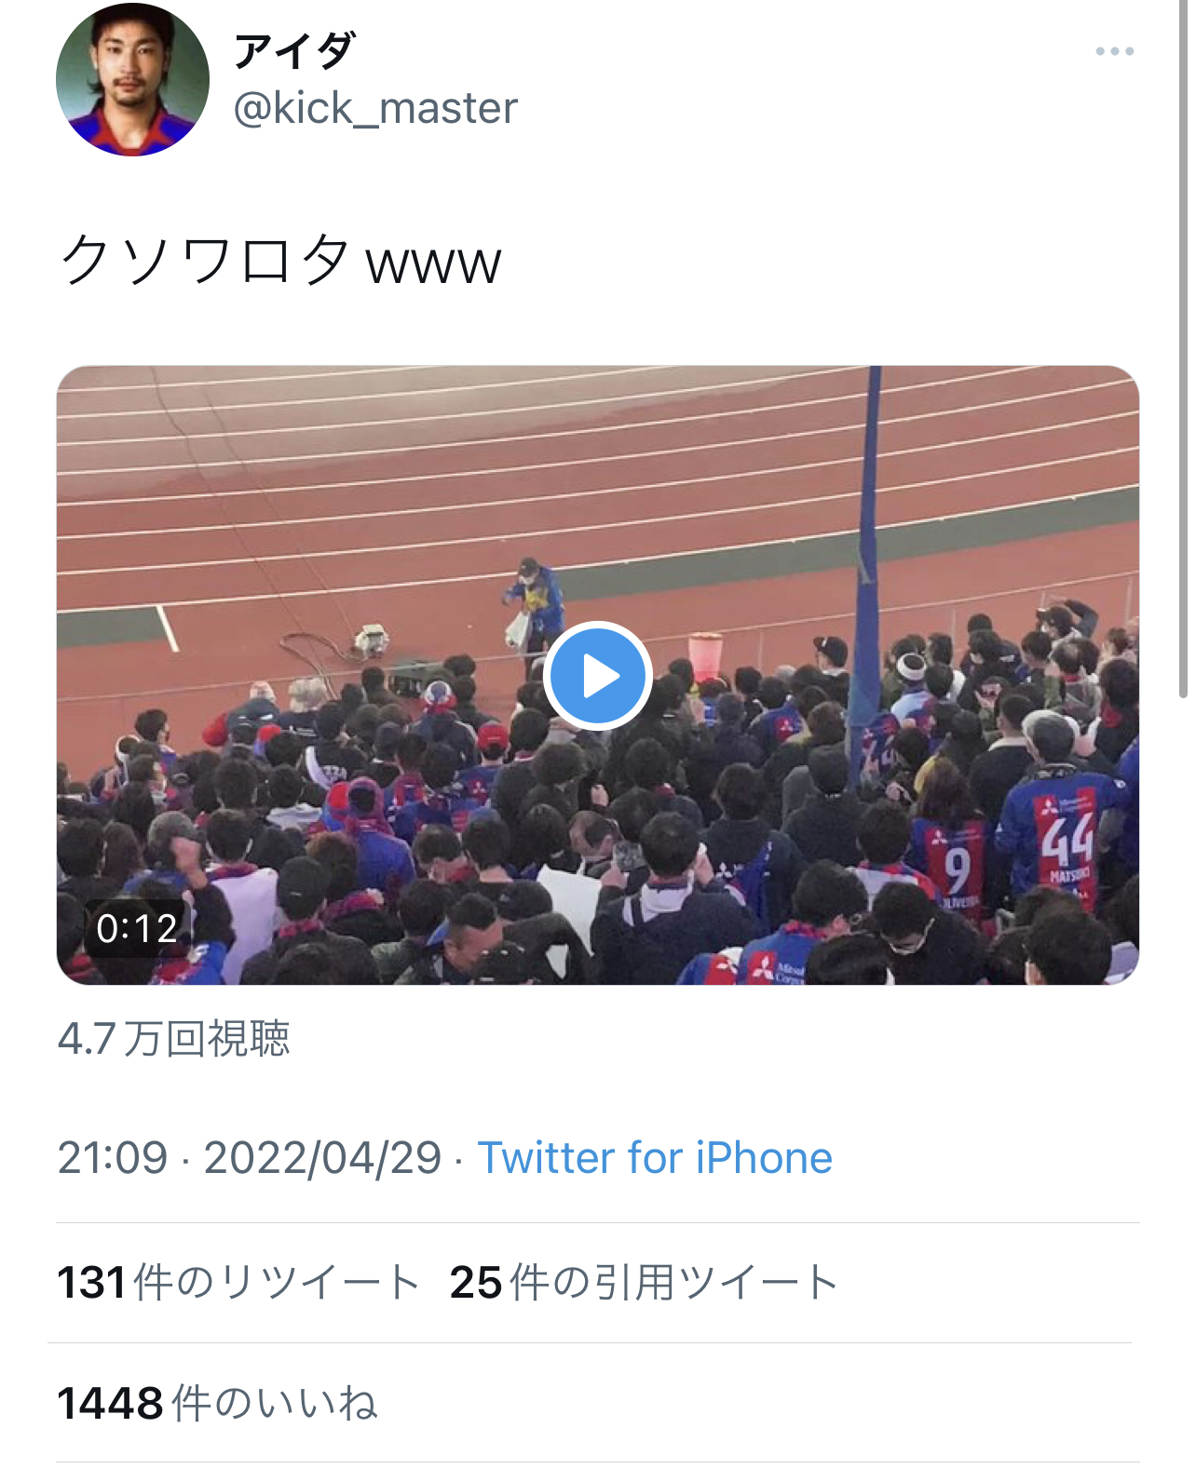Screen dimensions: 1196x1482
Task: Show the 1448件のいいね likes list
Action: tap(217, 1403)
